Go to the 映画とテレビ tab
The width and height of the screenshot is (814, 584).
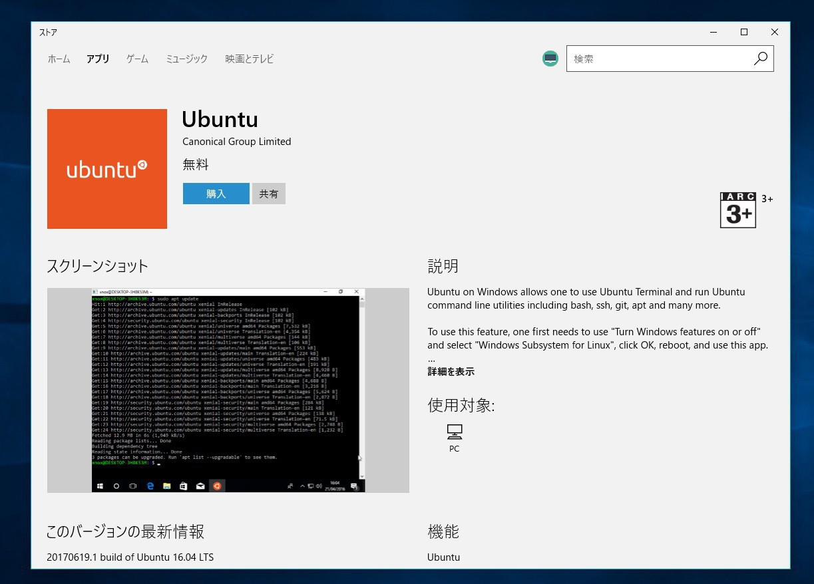tap(249, 59)
